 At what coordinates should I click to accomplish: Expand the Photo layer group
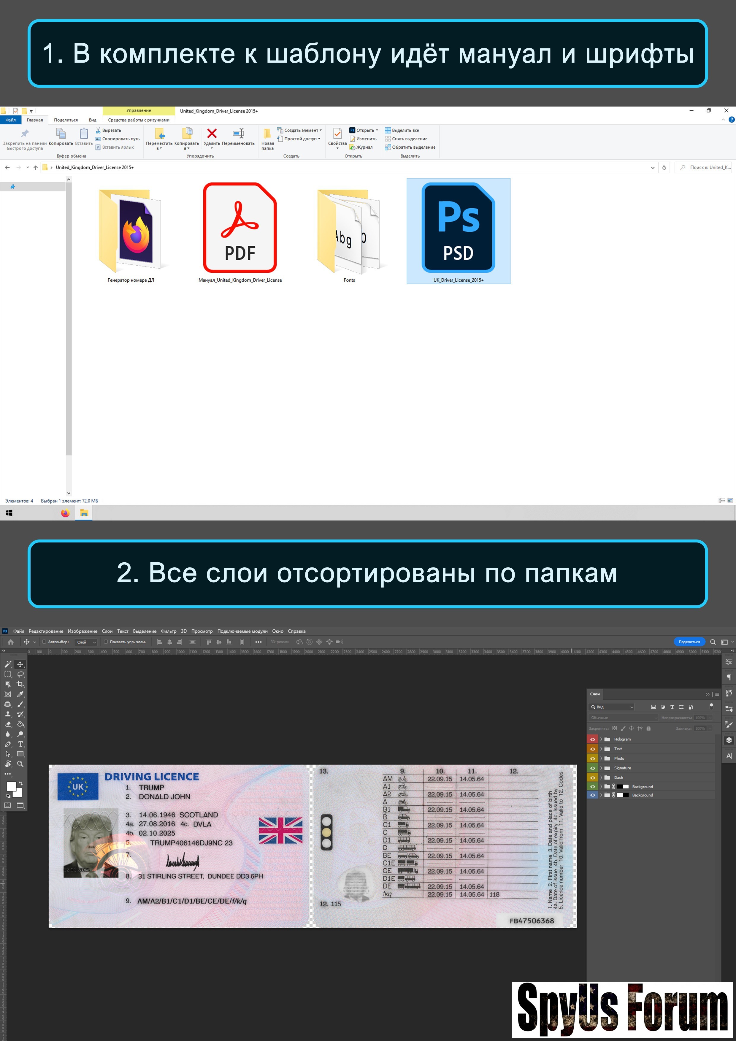[601, 758]
